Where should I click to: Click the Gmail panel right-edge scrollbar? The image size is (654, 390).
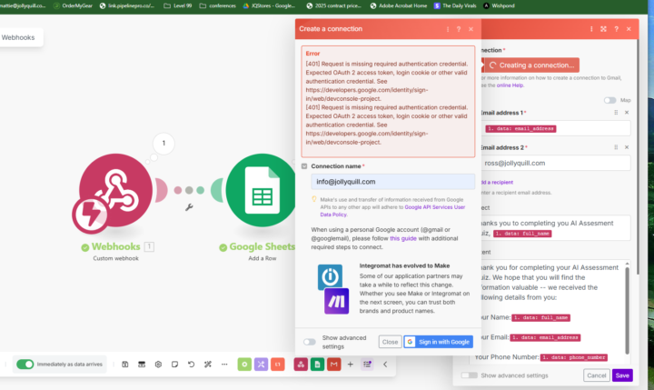click(638, 157)
